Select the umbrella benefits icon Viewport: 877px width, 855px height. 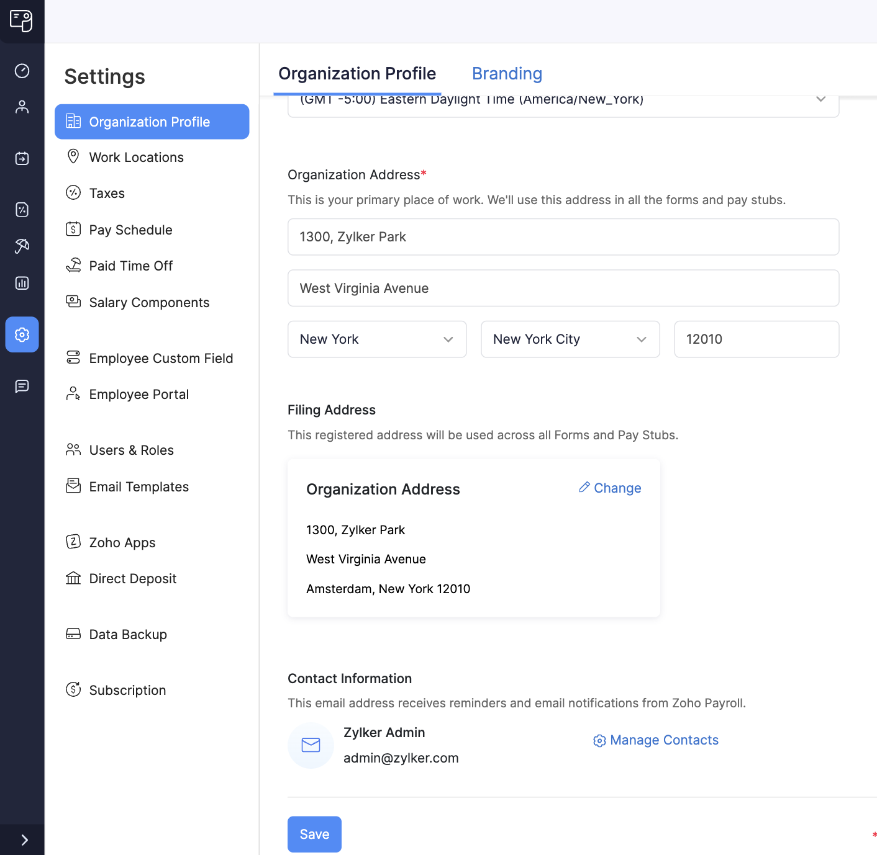tap(22, 246)
